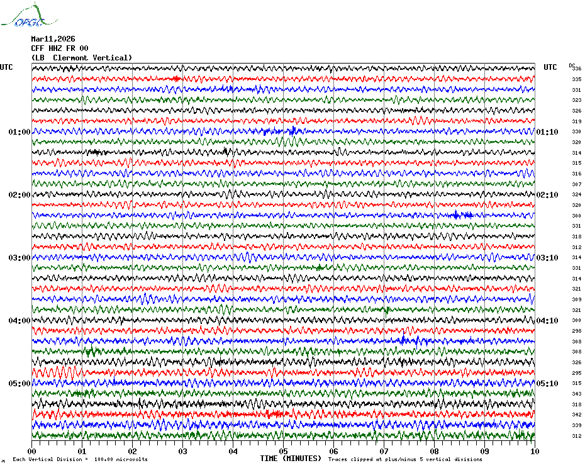This screenshot has width=585, height=468.
Task: Click the "04:00" time label on left
Action: pyautogui.click(x=19, y=321)
